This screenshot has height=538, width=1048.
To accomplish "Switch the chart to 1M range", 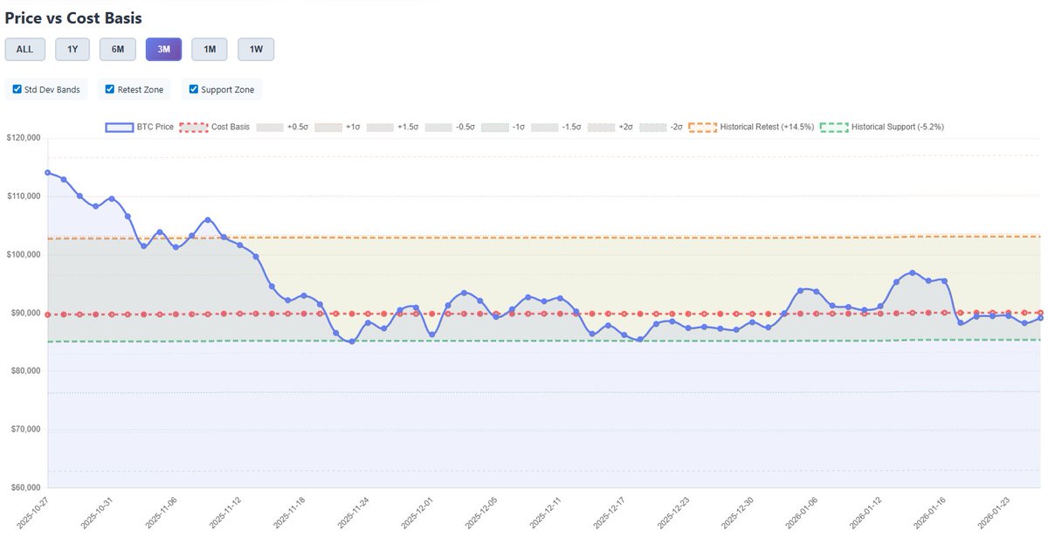I will (x=210, y=49).
